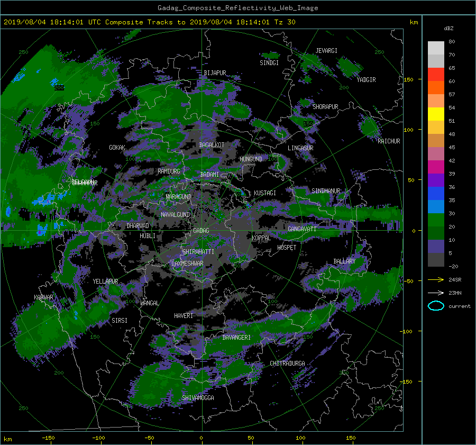Click the SHORAPUR city label

[325, 107]
